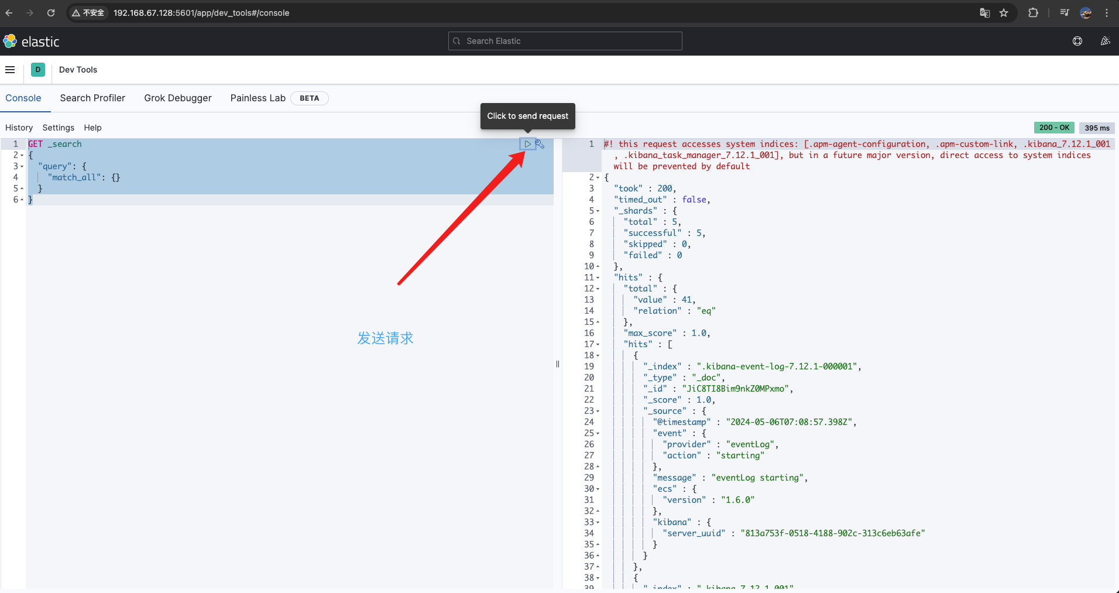1119x593 pixels.
Task: Click the "message" eventLog starting line
Action: click(x=730, y=478)
